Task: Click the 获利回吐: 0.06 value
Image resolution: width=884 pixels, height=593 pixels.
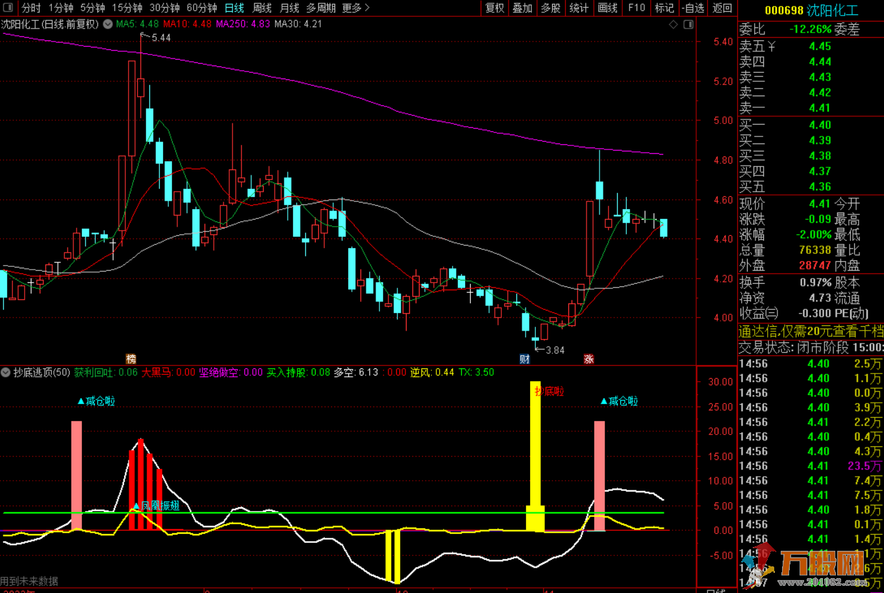Action: pyautogui.click(x=106, y=373)
